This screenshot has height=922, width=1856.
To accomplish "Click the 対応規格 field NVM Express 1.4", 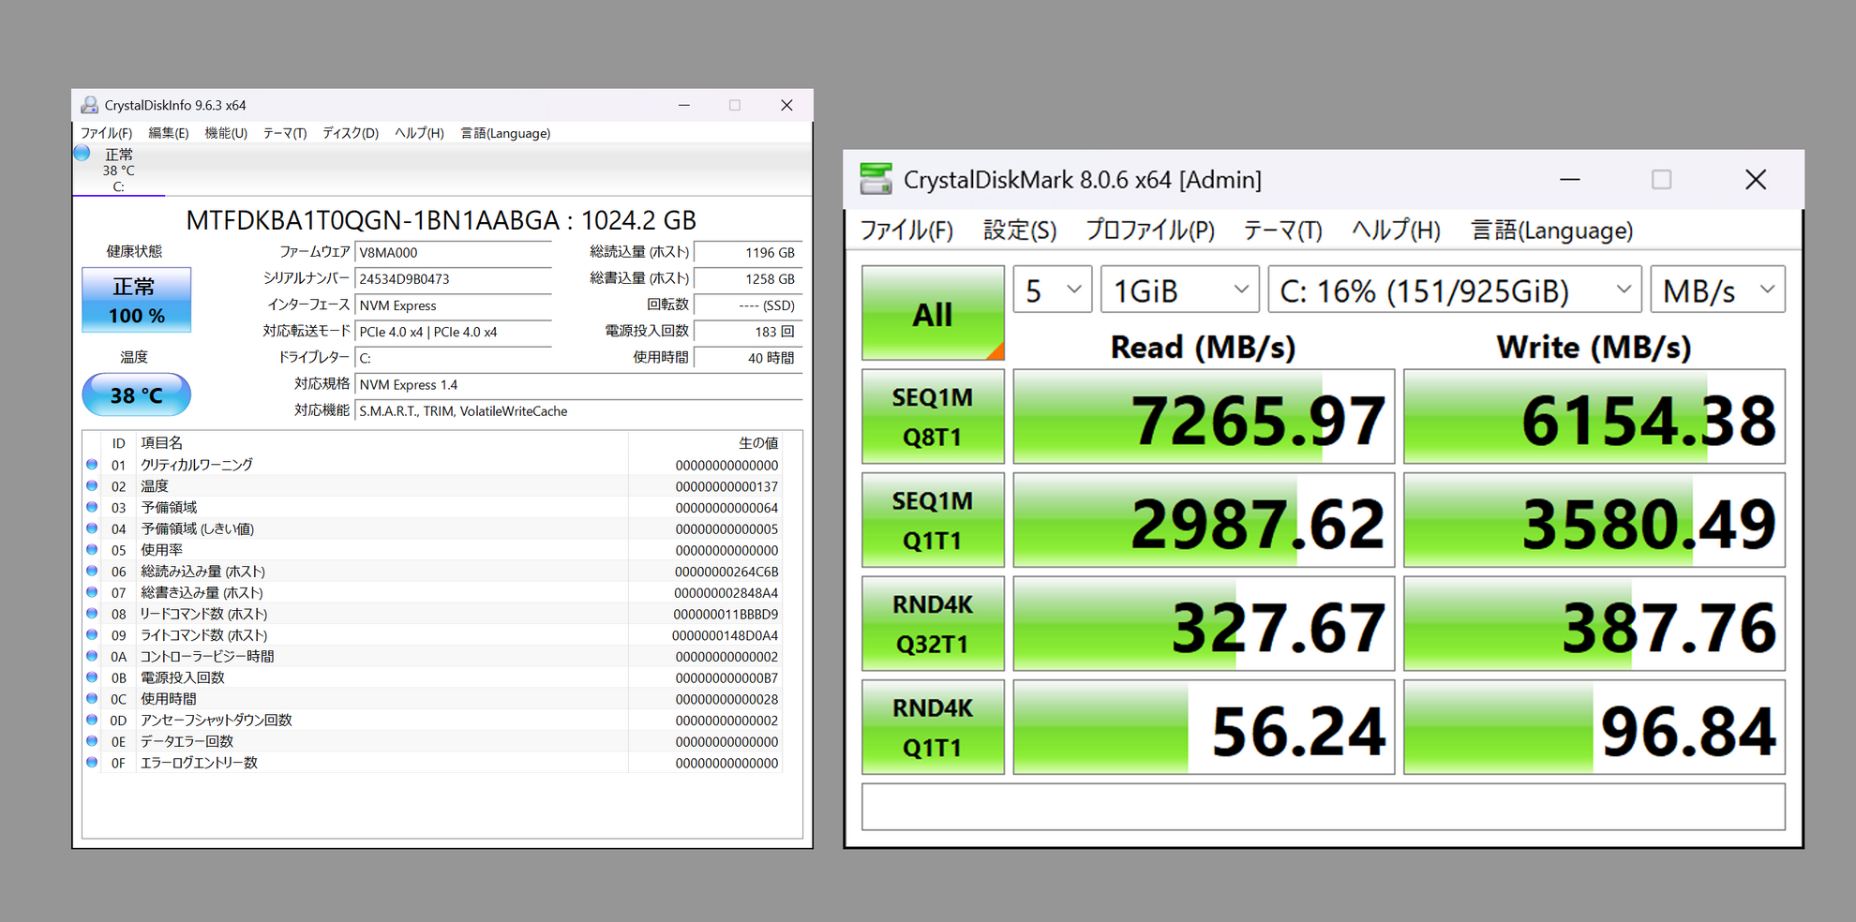I will tap(579, 384).
